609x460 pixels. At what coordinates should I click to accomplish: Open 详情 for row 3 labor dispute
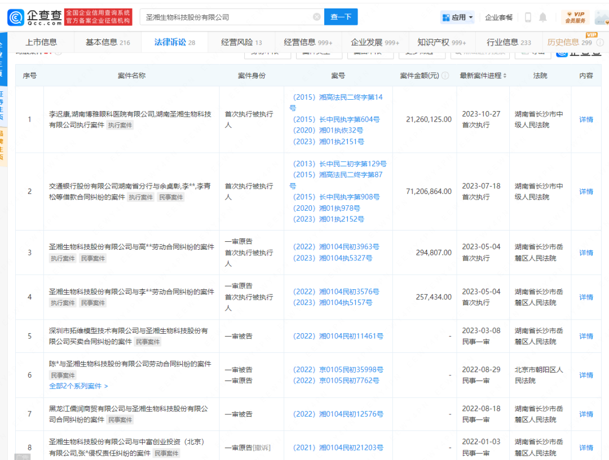click(x=586, y=253)
